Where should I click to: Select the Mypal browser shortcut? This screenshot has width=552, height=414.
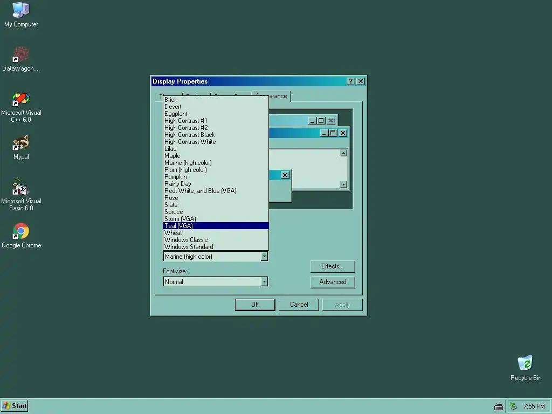(21, 148)
